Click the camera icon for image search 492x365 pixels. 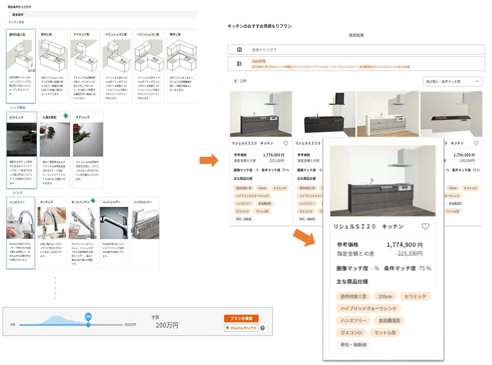[x=240, y=50]
